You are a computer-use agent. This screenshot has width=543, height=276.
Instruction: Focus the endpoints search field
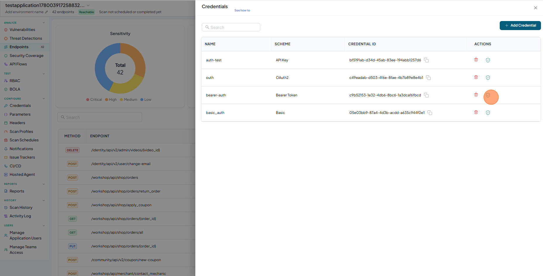coord(100,117)
